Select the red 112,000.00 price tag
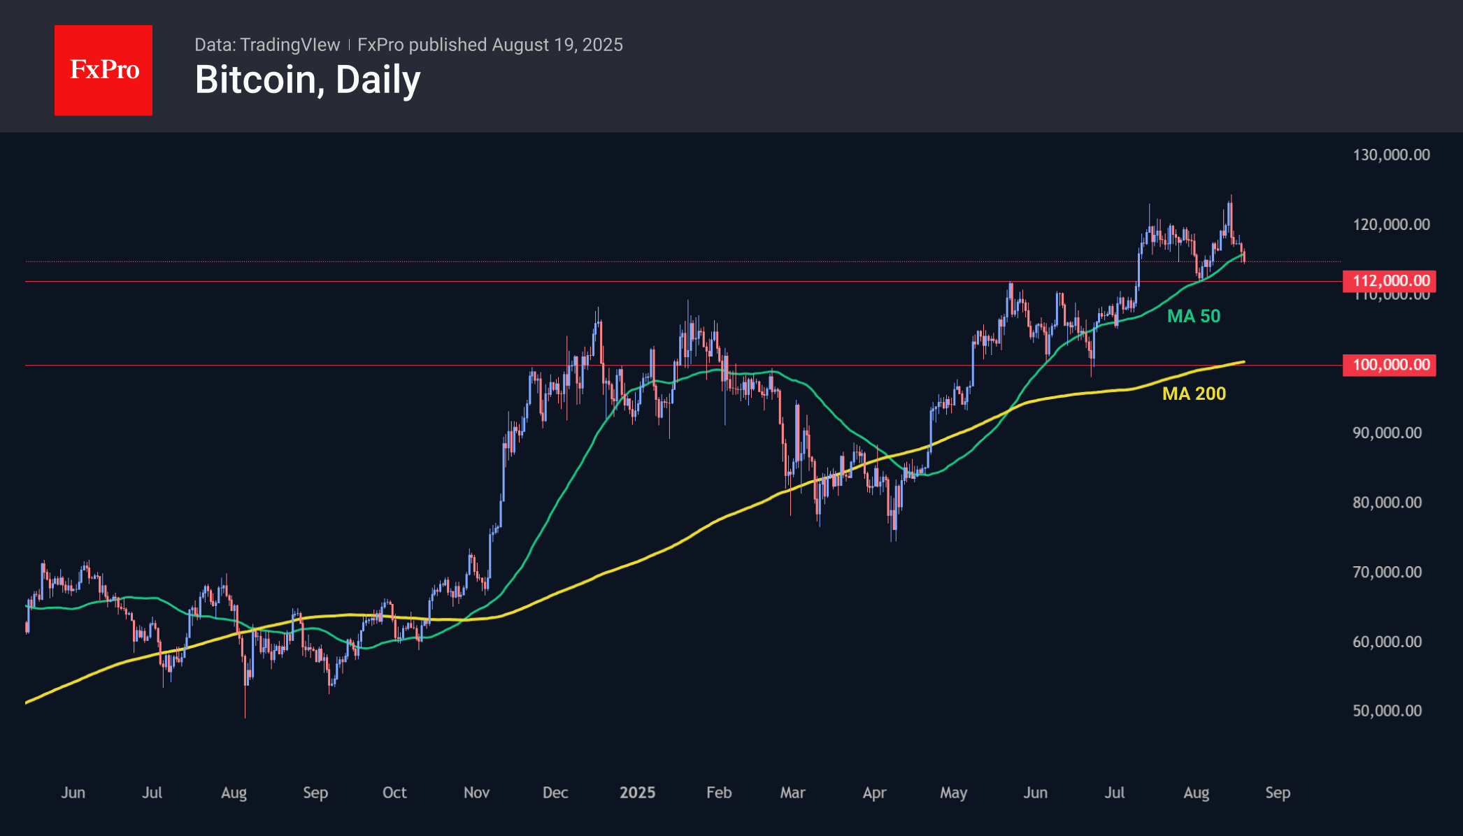Image resolution: width=1463 pixels, height=836 pixels. coord(1390,281)
